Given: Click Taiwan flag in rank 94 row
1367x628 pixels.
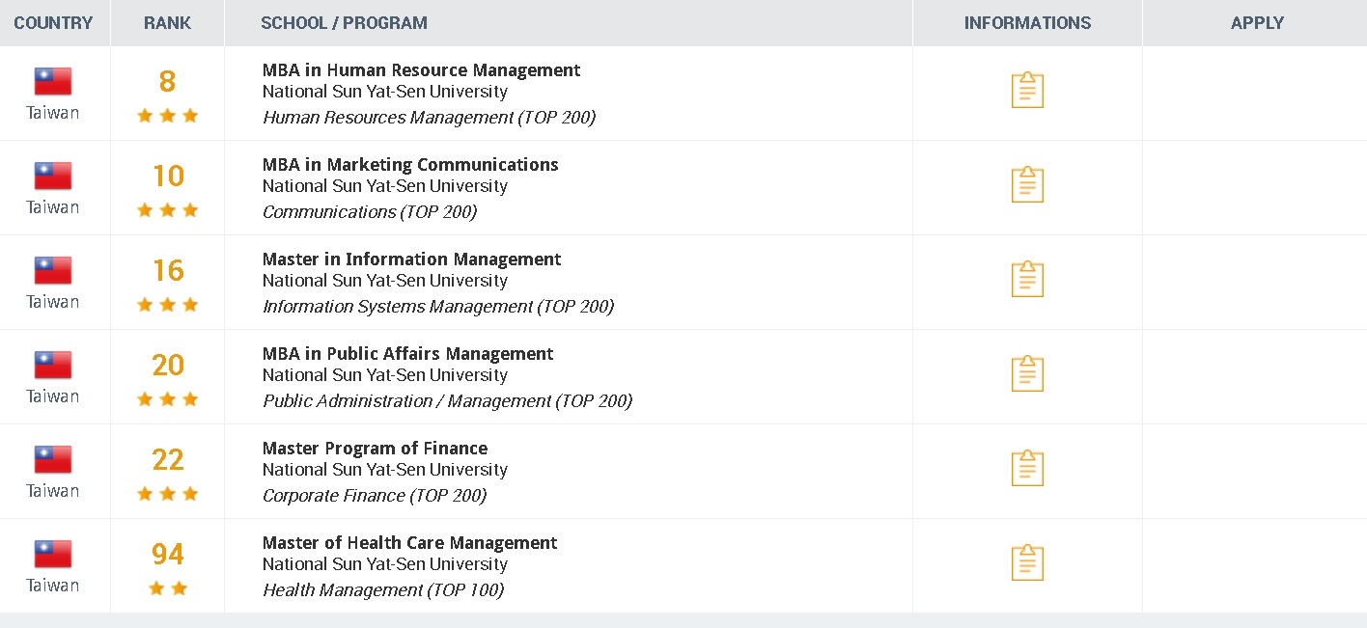Looking at the screenshot, I should 53,554.
